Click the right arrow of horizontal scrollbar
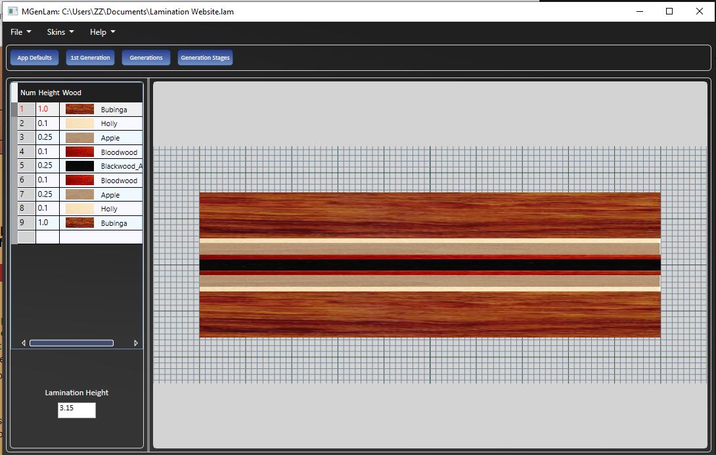716x455 pixels. coord(136,343)
